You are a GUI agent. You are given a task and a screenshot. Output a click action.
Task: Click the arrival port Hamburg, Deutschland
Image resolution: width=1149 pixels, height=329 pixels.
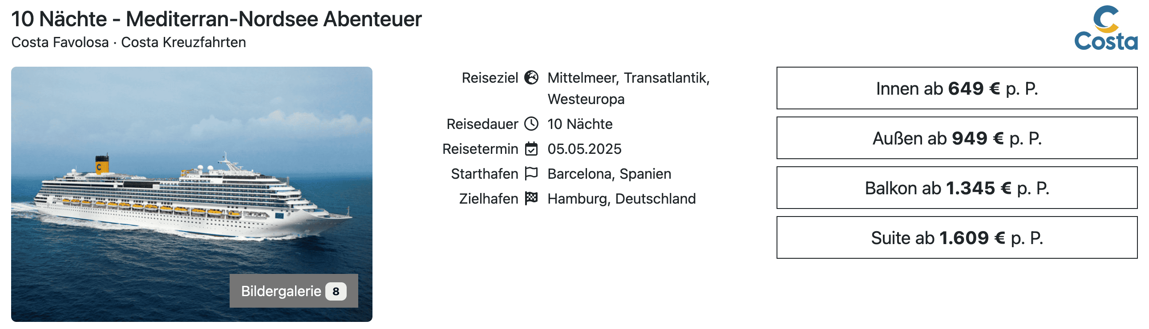621,199
